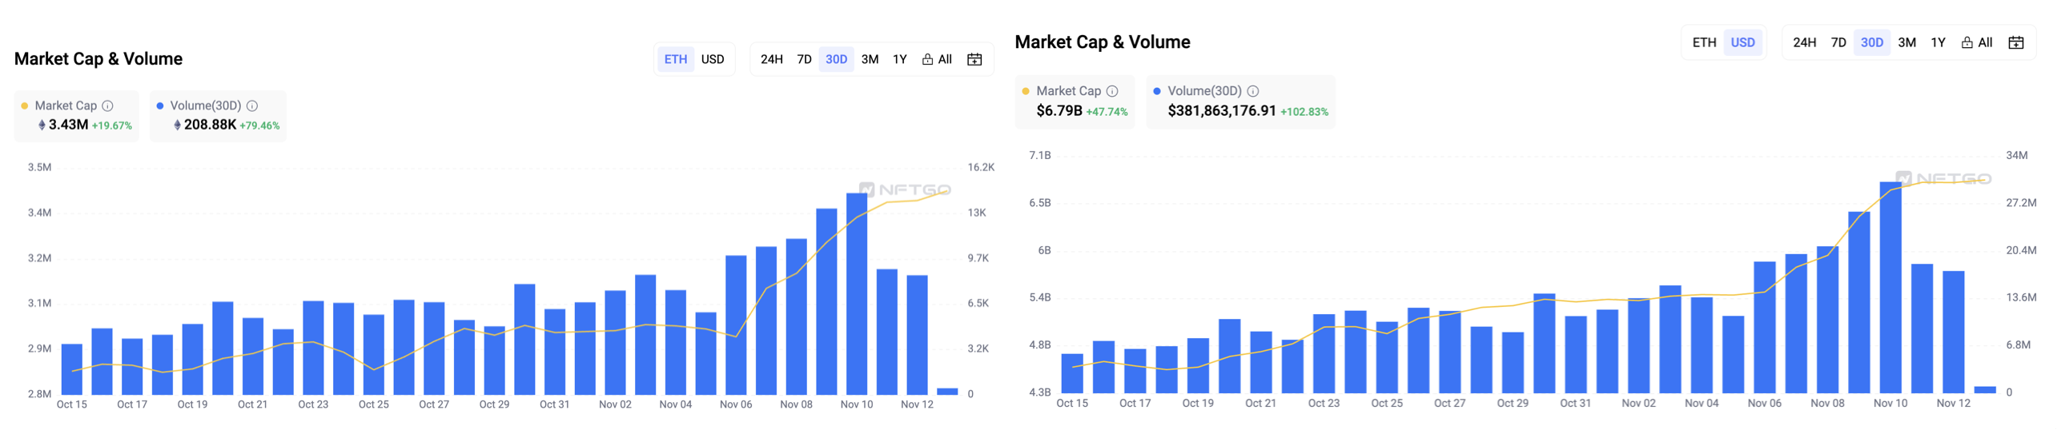Open calendar date picker in ETH-denominated chart

pyautogui.click(x=974, y=59)
